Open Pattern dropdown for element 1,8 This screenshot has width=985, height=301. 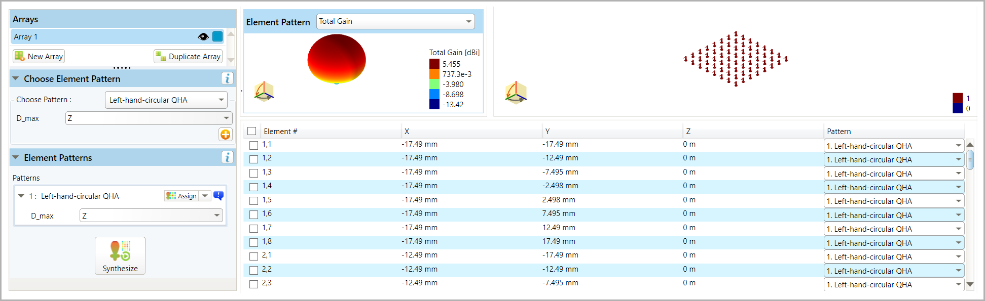tap(894, 243)
